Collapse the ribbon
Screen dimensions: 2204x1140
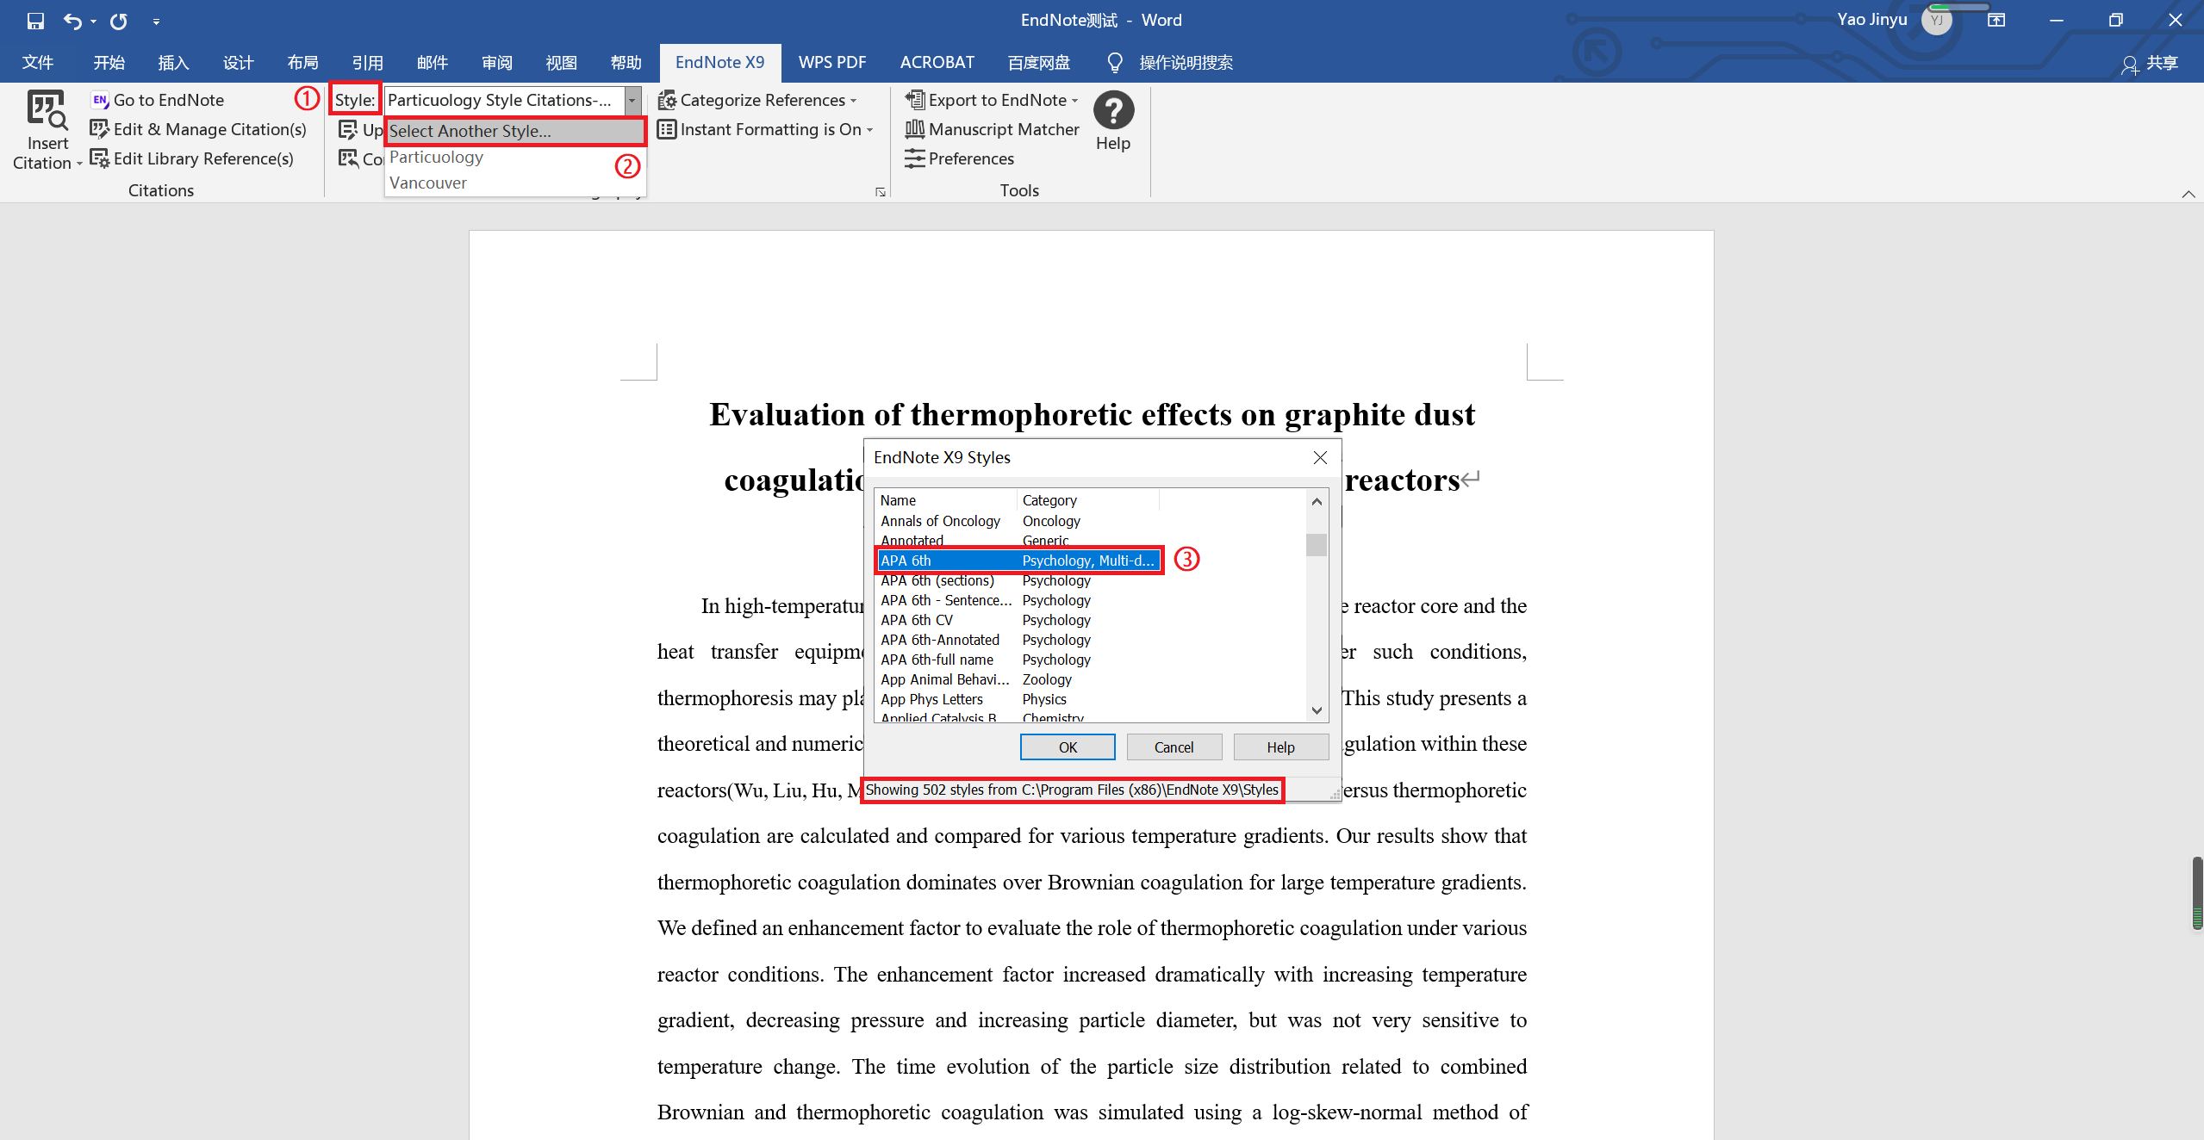[x=2188, y=194]
